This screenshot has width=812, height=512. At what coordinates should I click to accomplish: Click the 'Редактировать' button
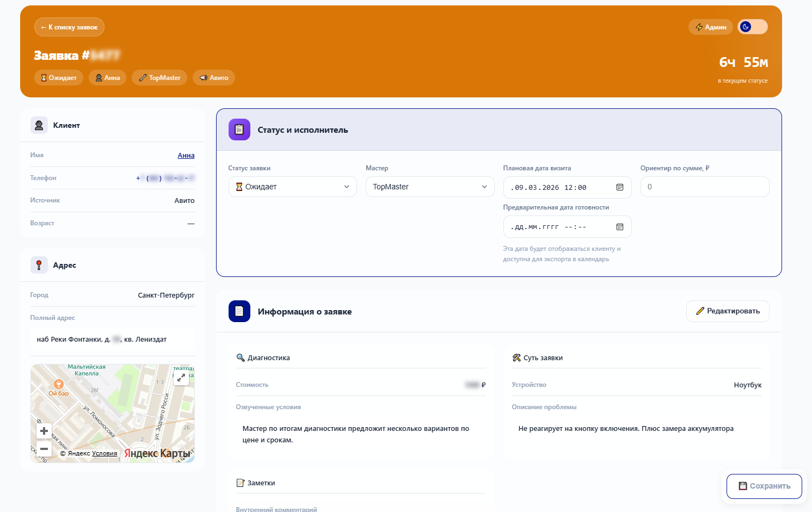point(728,311)
